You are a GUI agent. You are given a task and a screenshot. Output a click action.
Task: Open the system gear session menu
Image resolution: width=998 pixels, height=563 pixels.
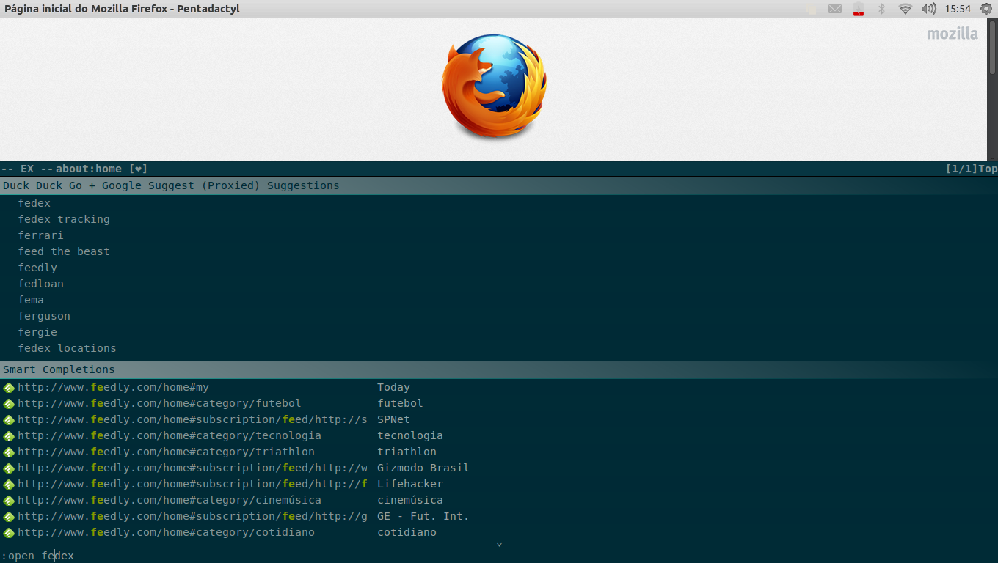pyautogui.click(x=986, y=9)
